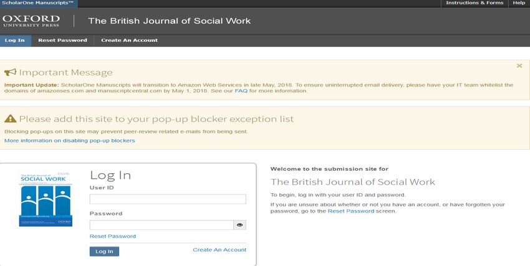530x266 pixels.
Task: Open the FAQ link
Action: pyautogui.click(x=241, y=91)
